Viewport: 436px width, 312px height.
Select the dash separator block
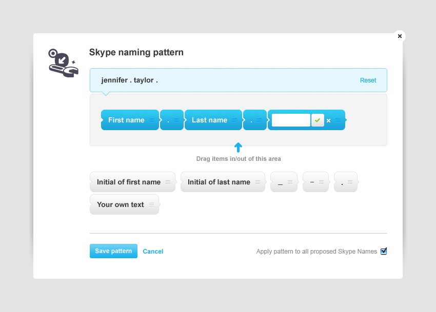pos(312,182)
